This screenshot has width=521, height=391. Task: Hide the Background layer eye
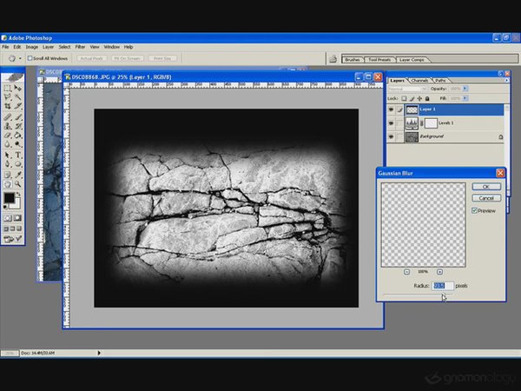pos(391,136)
